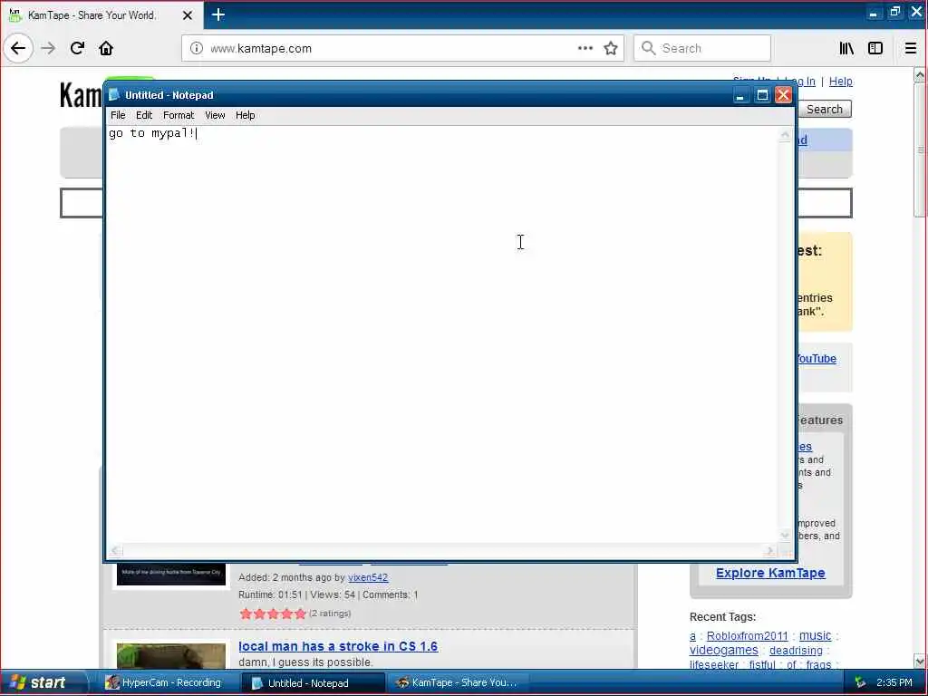Open page actions three-dot menu
This screenshot has width=928, height=696.
(585, 48)
